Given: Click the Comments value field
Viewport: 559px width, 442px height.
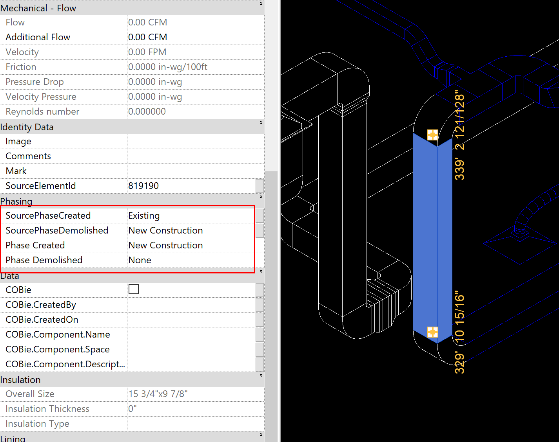Looking at the screenshot, I should [191, 156].
